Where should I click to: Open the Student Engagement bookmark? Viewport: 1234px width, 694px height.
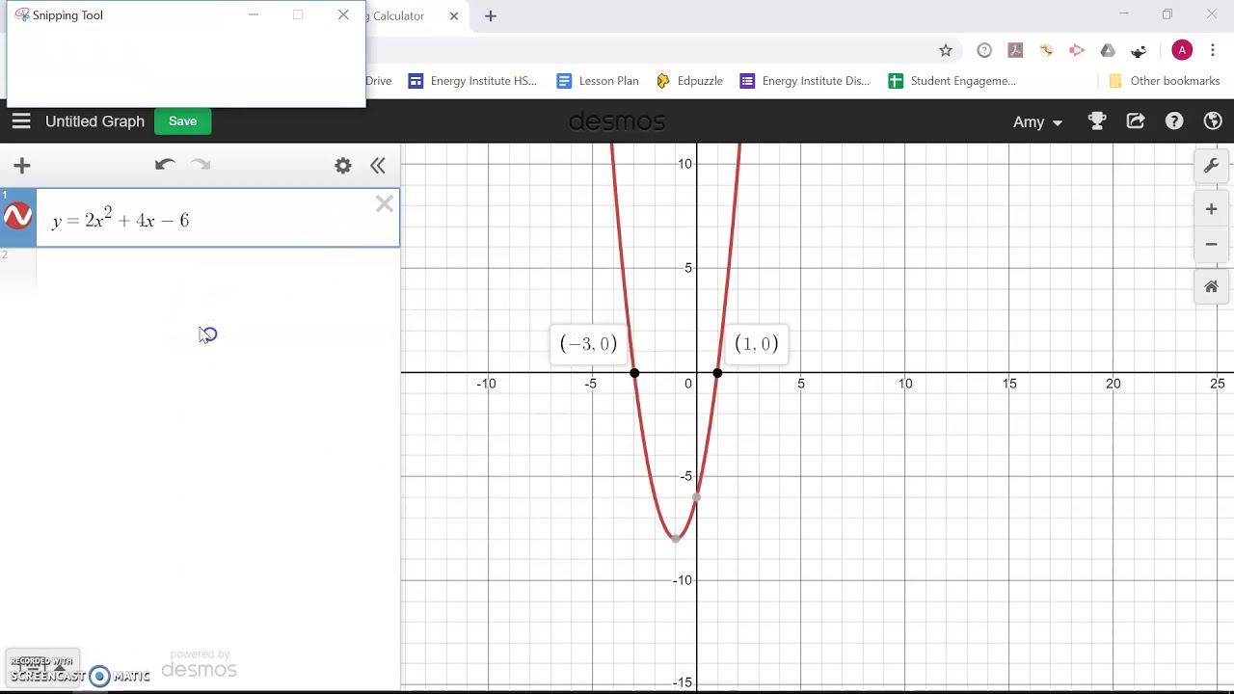point(952,81)
